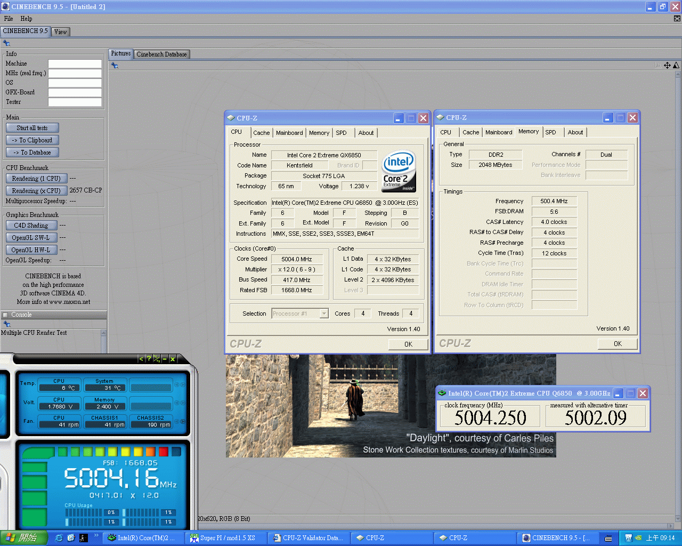Image resolution: width=682 pixels, height=546 pixels.
Task: Click the pin icon in Pictures panel
Action: pyautogui.click(x=115, y=66)
